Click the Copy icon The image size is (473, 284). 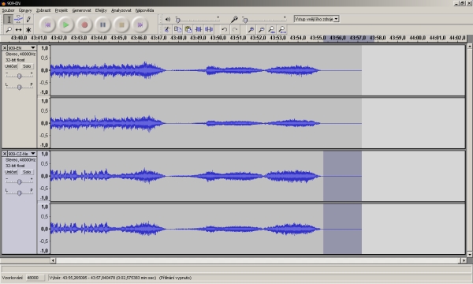click(177, 29)
